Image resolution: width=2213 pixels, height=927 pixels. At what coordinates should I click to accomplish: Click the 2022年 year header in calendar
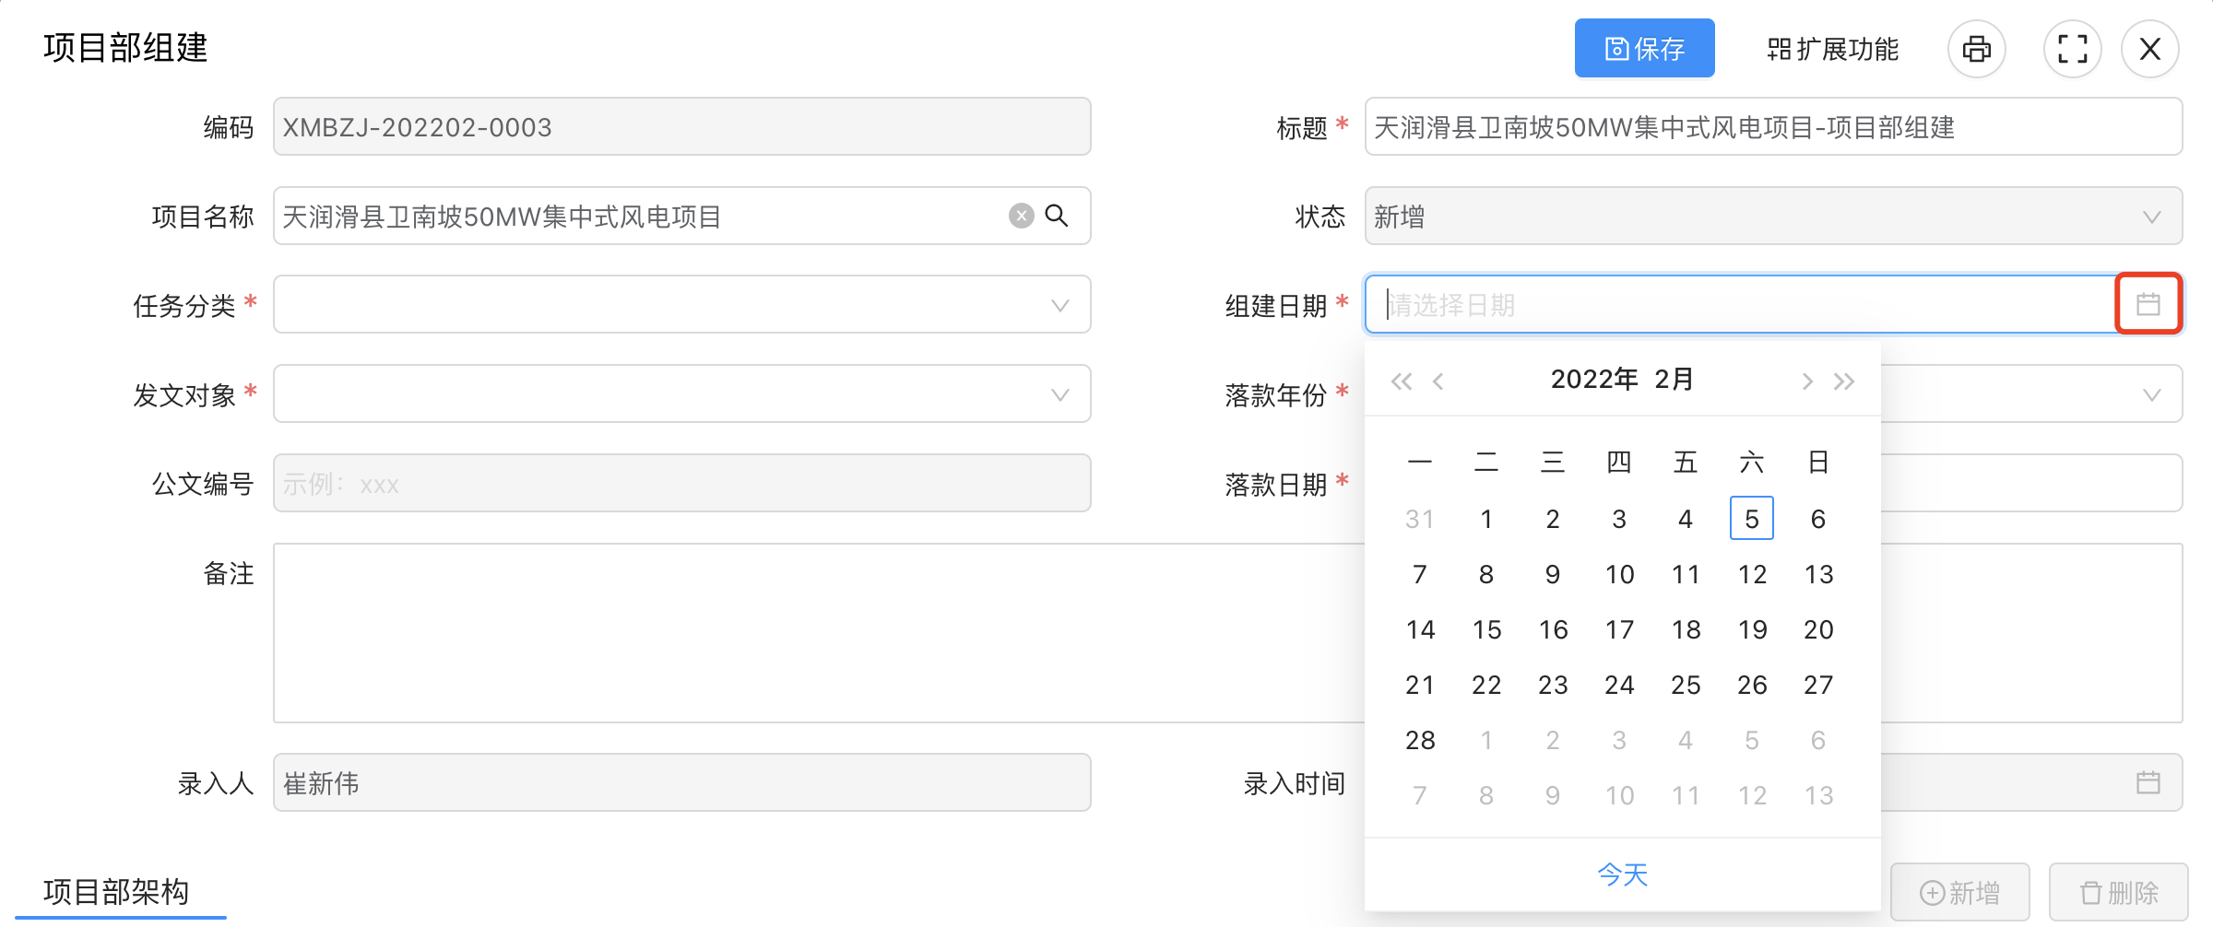[x=1594, y=379]
